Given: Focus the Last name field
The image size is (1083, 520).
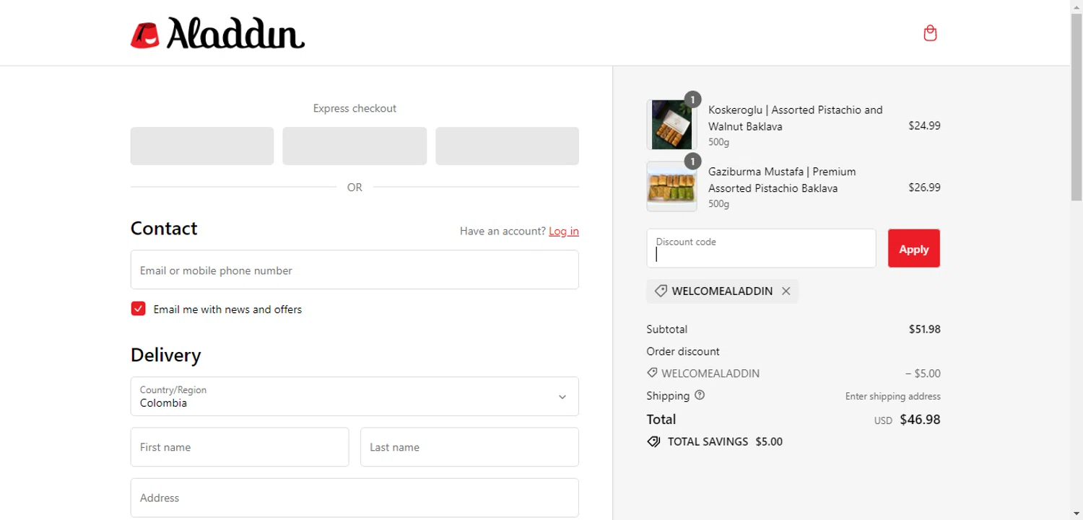Looking at the screenshot, I should coord(469,447).
